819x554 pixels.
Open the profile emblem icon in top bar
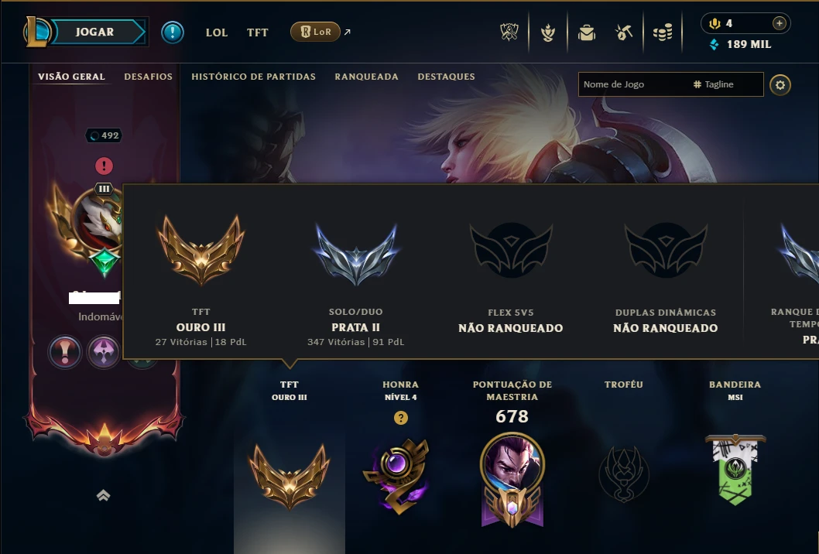(x=548, y=33)
